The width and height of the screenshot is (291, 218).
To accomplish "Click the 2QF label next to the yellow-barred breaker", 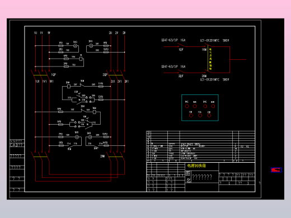I will 105,75.
